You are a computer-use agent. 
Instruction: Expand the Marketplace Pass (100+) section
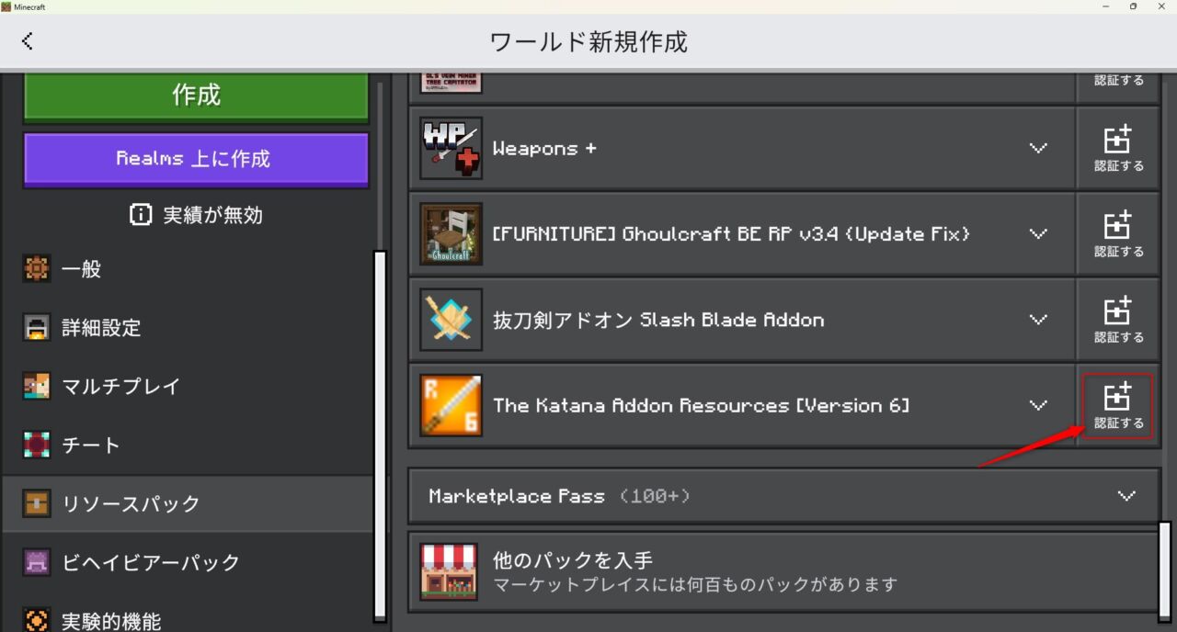click(1126, 496)
